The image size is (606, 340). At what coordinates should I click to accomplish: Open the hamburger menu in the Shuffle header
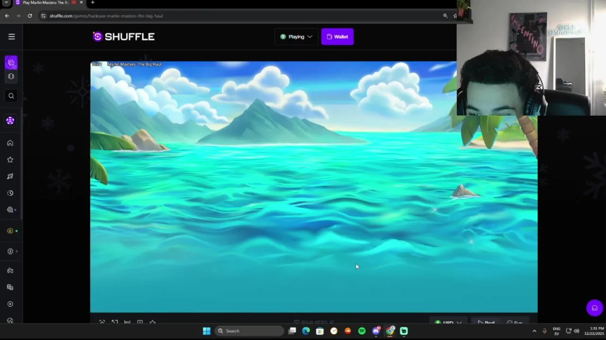point(11,36)
